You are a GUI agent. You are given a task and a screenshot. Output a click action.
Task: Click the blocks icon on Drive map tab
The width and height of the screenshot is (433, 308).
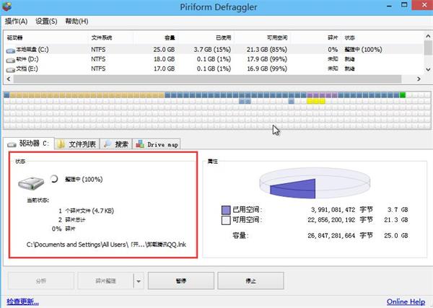tap(140, 144)
